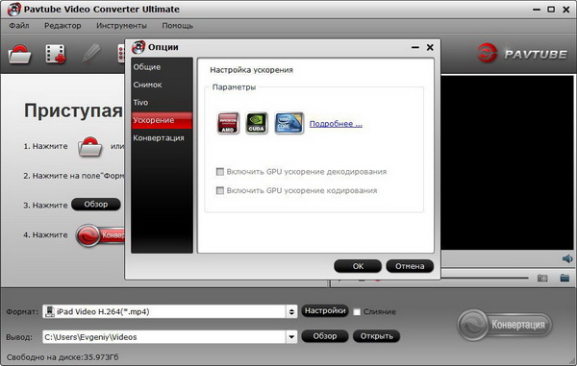Click the Настройка ускорения heading text
The width and height of the screenshot is (577, 366).
pos(251,70)
